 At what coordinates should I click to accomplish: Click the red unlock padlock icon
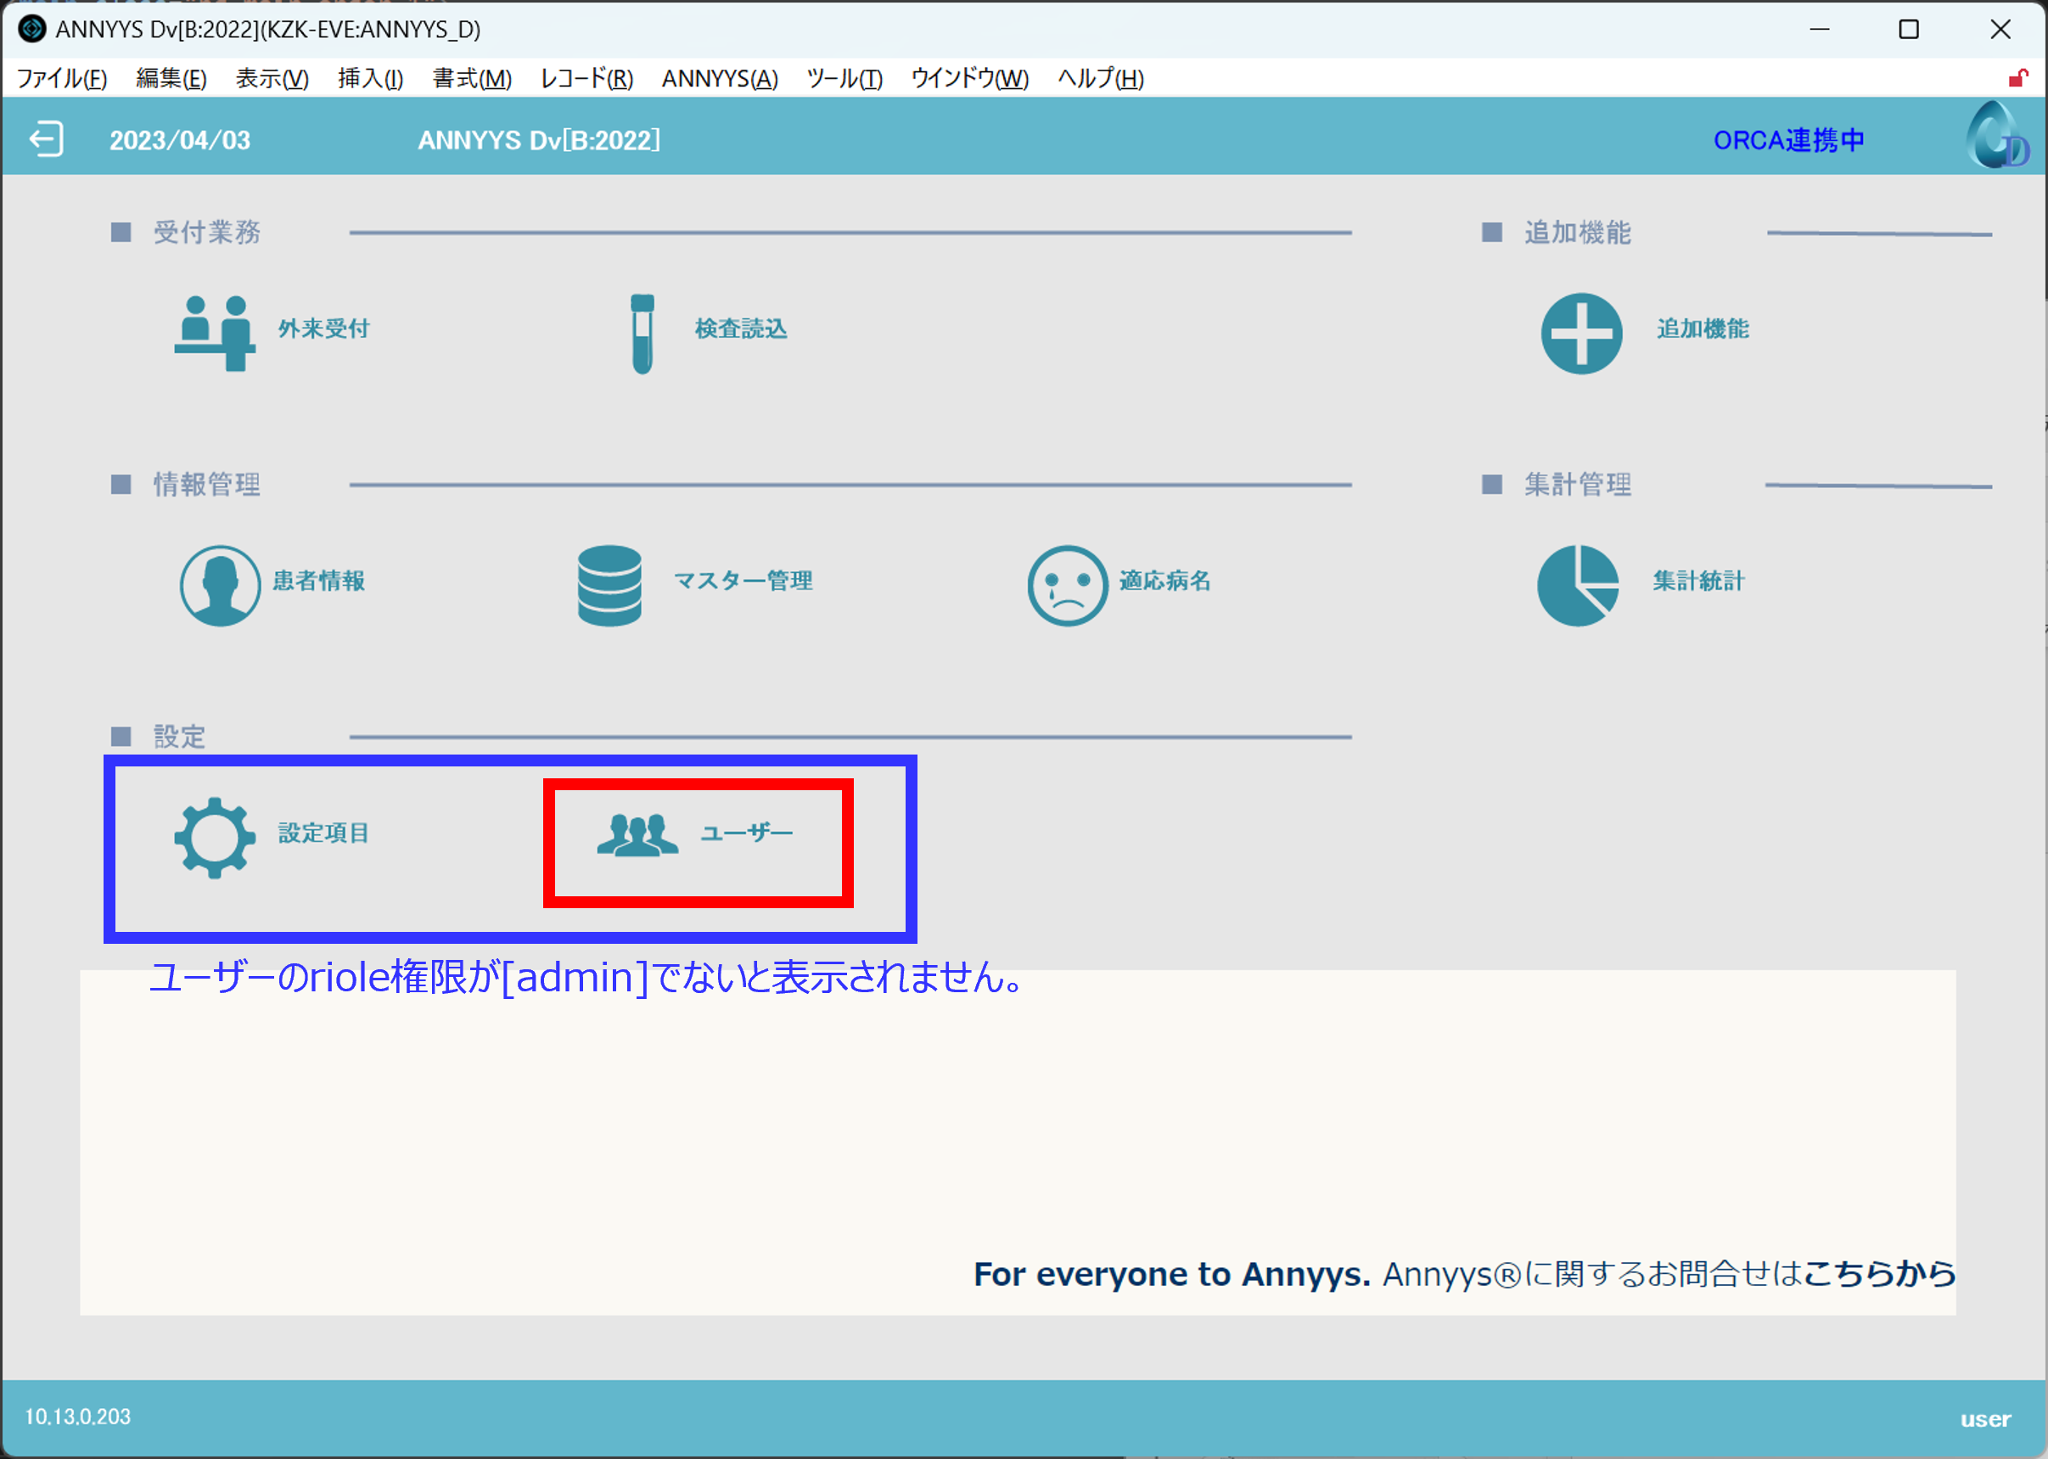pyautogui.click(x=2017, y=78)
